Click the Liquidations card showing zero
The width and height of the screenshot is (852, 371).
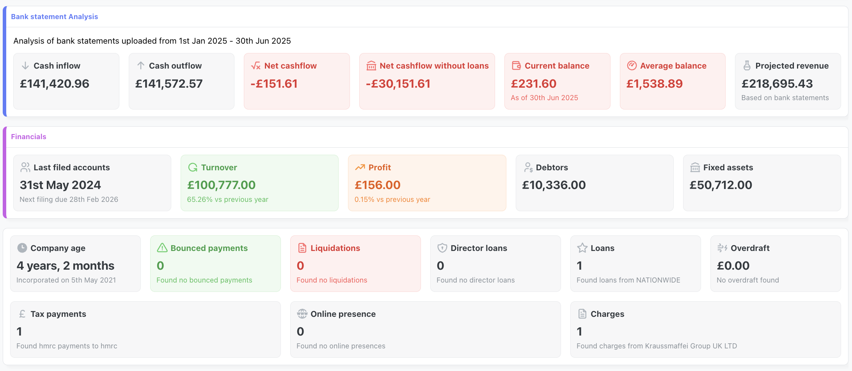click(355, 263)
